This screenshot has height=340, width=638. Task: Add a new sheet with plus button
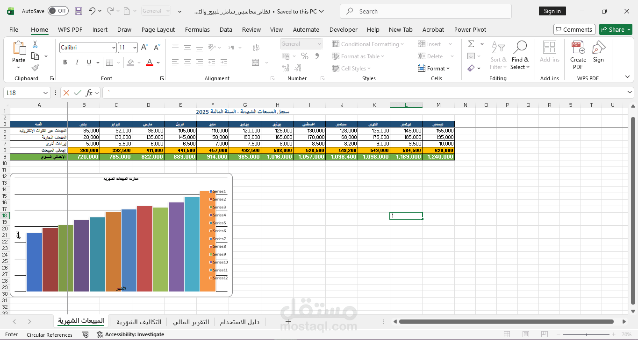288,322
